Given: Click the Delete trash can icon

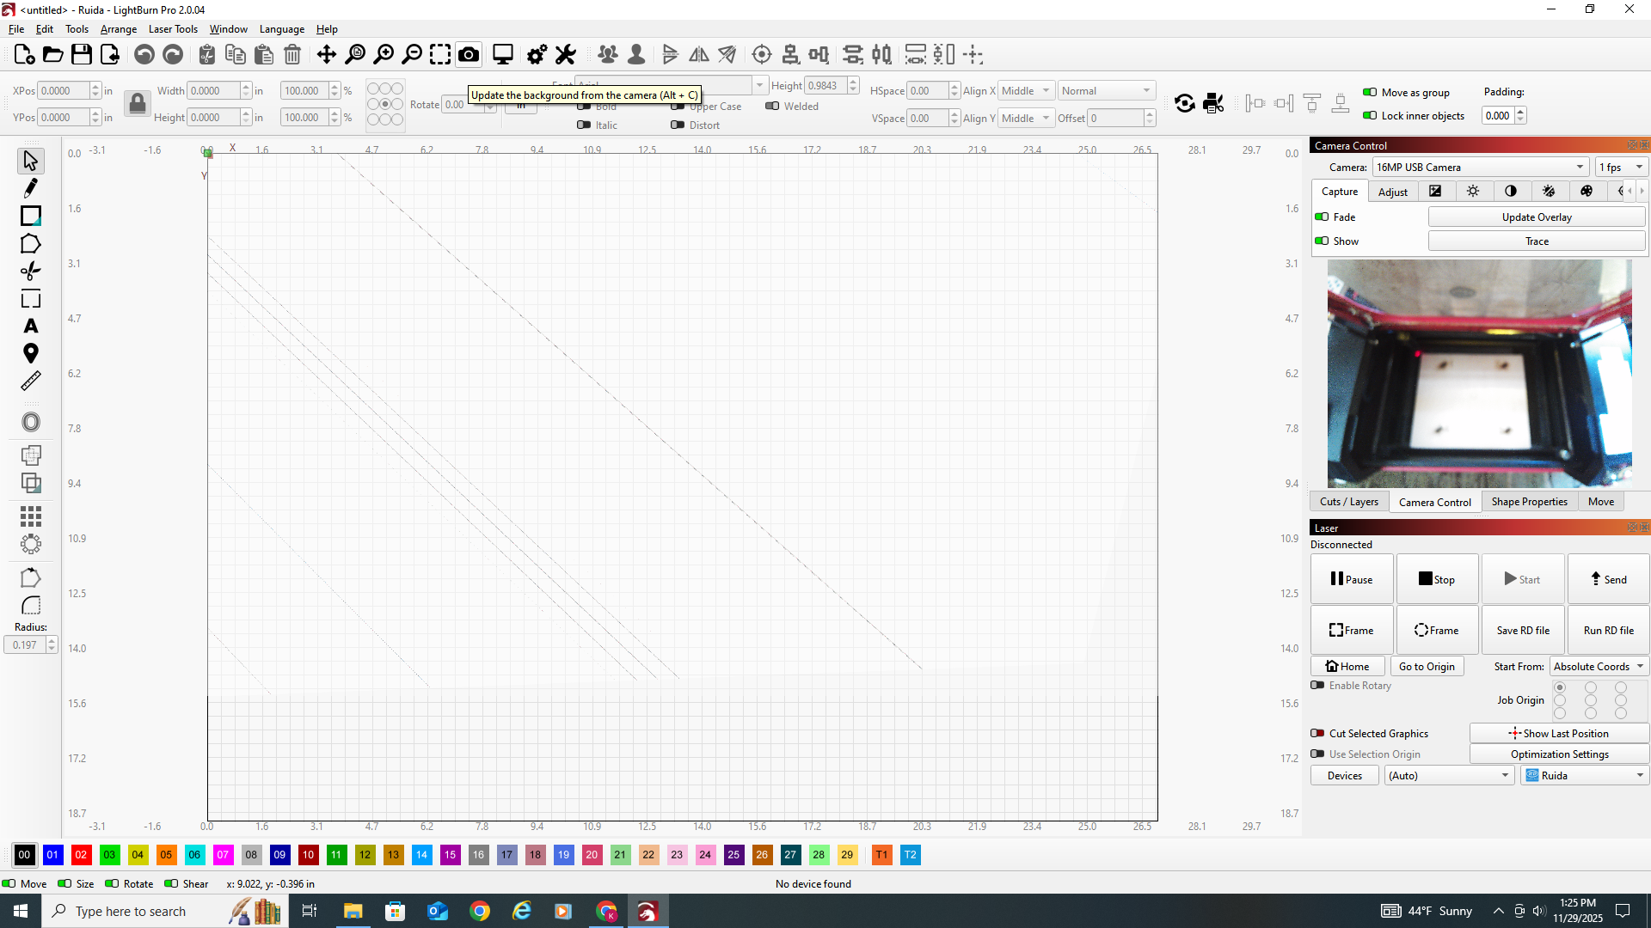Looking at the screenshot, I should click(x=292, y=55).
